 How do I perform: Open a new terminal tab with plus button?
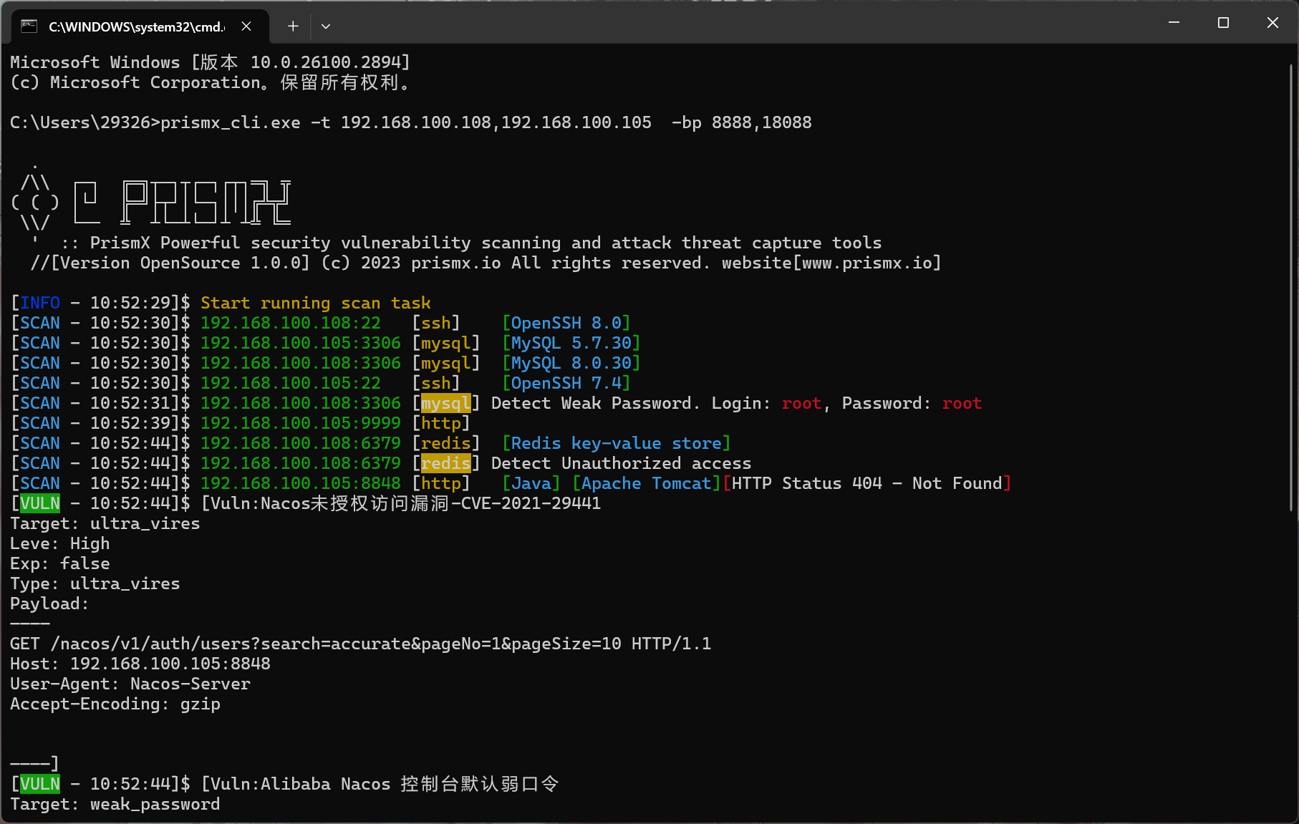(293, 26)
